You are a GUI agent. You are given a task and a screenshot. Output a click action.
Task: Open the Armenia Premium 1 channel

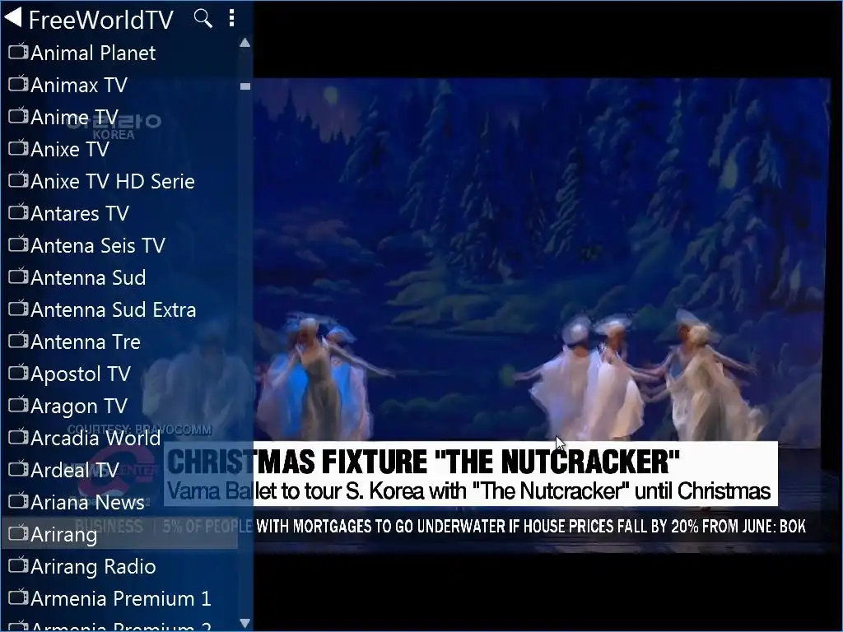point(119,598)
